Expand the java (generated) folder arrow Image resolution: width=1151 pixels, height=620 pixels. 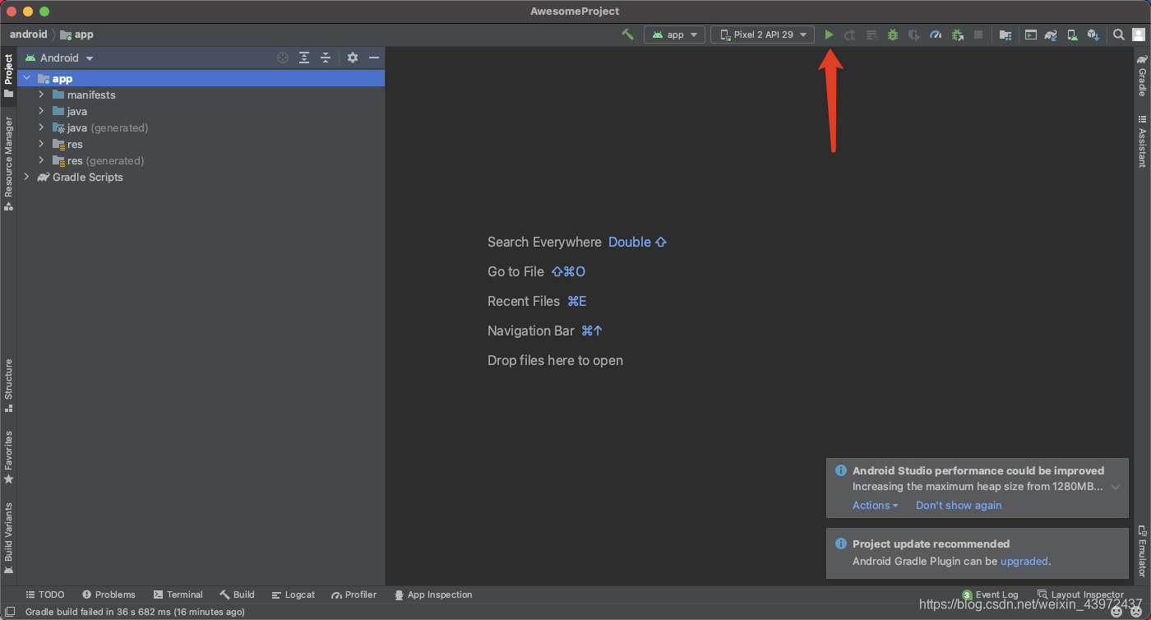41,127
